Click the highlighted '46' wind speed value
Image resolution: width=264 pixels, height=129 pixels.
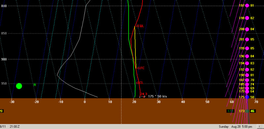(252, 111)
